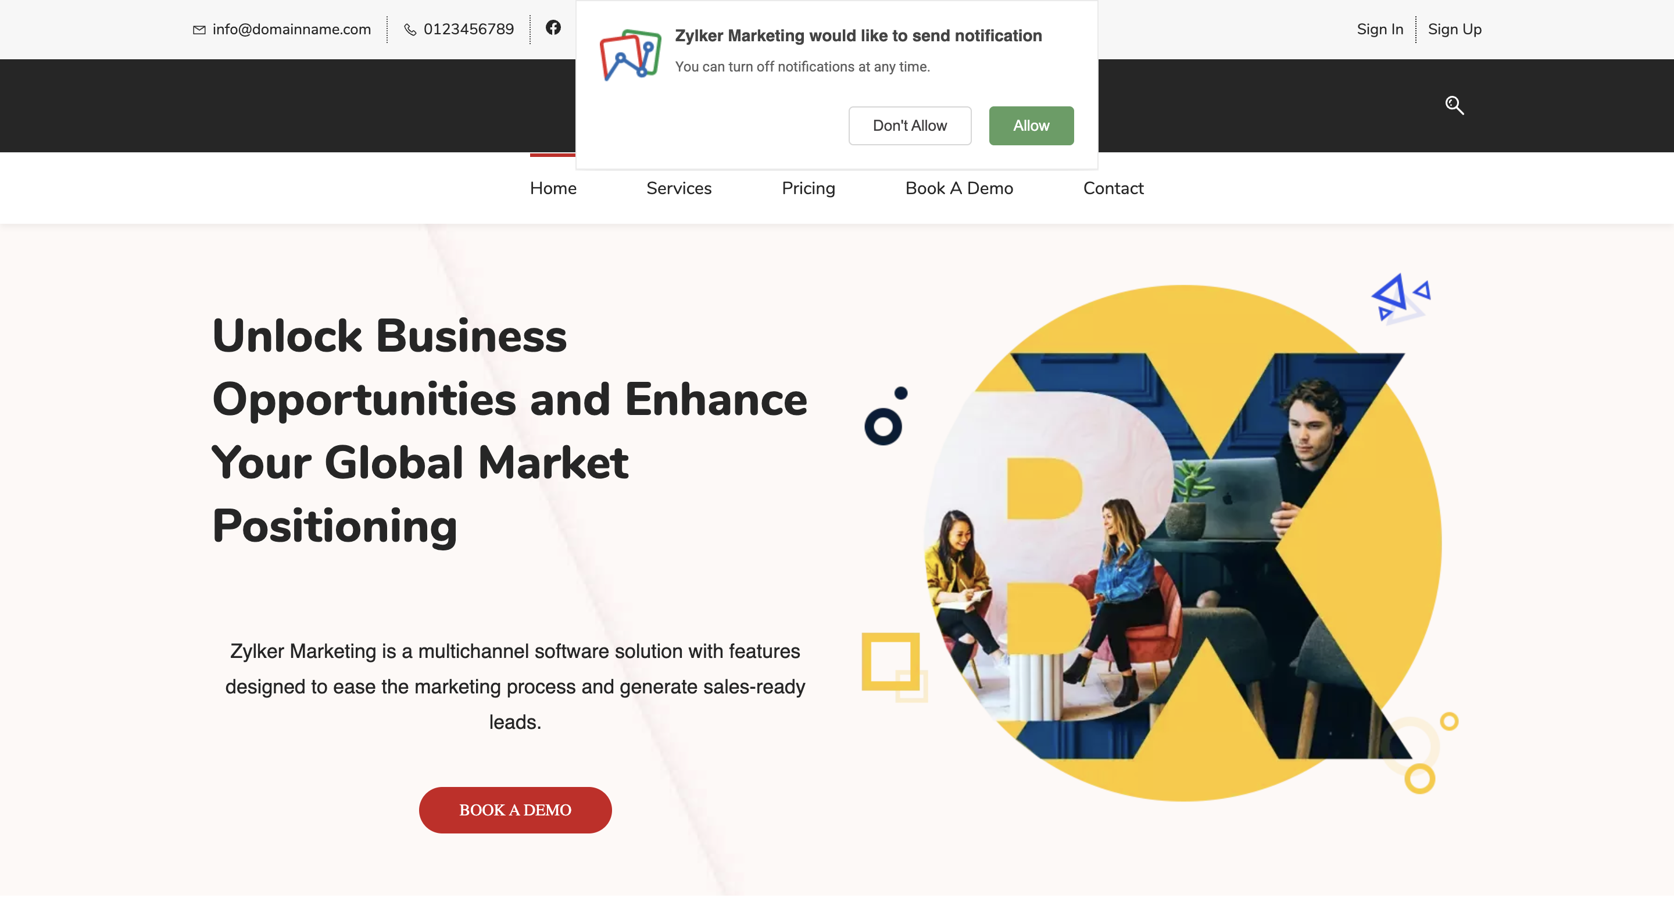The image size is (1674, 916).
Task: Open the Pricing menu item
Action: tap(809, 188)
